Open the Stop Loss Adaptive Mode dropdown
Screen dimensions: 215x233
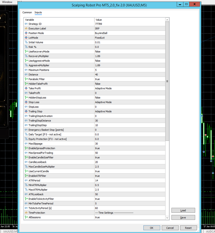130,102
